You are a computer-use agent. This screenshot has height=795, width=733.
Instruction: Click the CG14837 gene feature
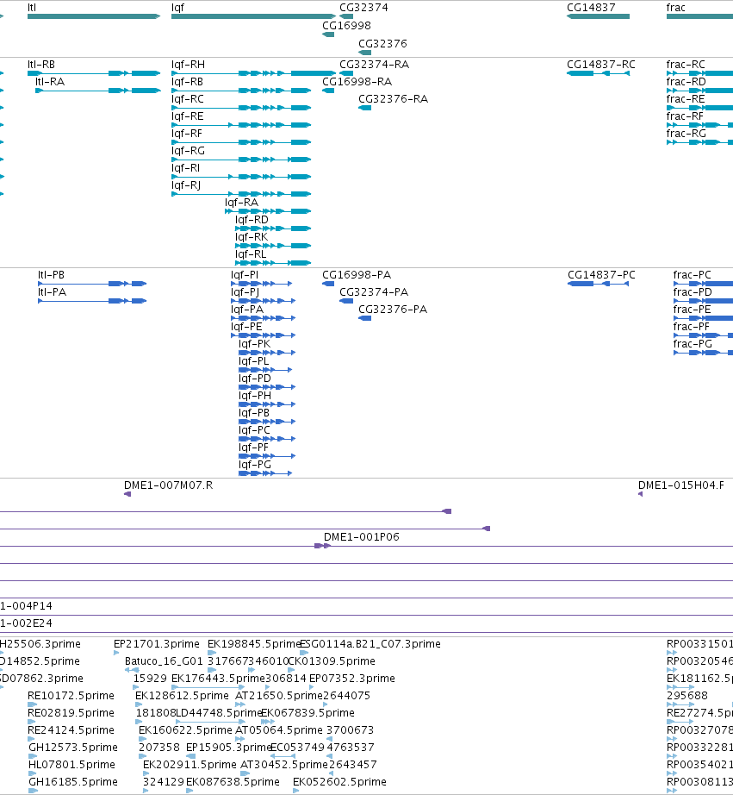598,16
